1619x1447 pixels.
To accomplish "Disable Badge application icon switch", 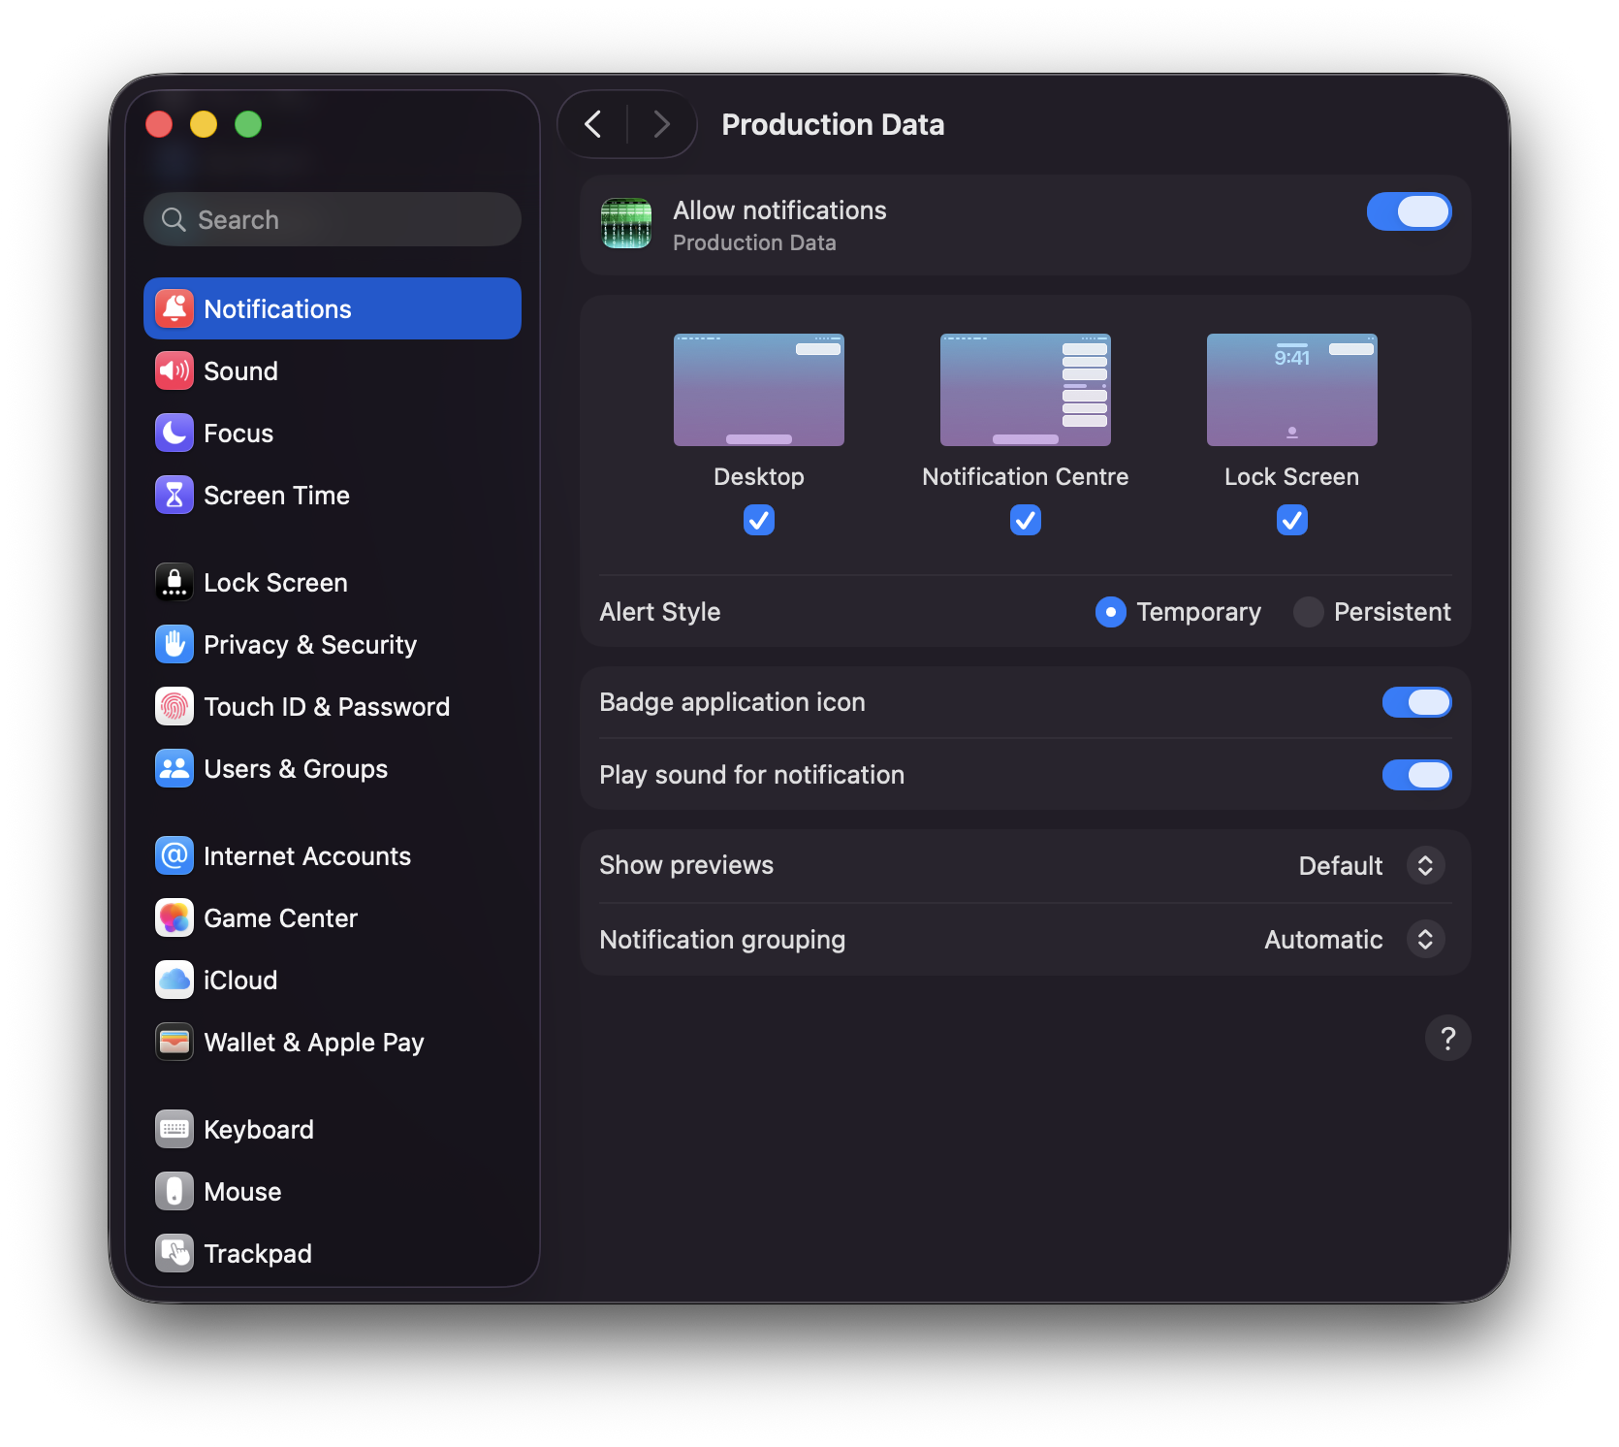I will click(1416, 702).
